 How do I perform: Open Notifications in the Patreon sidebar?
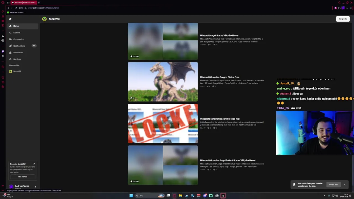23,46
